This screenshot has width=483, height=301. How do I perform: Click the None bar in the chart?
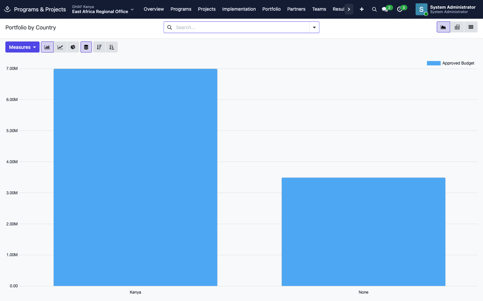click(x=364, y=232)
